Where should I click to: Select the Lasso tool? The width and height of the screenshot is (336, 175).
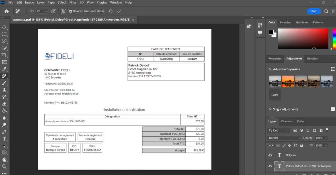pos(4,41)
